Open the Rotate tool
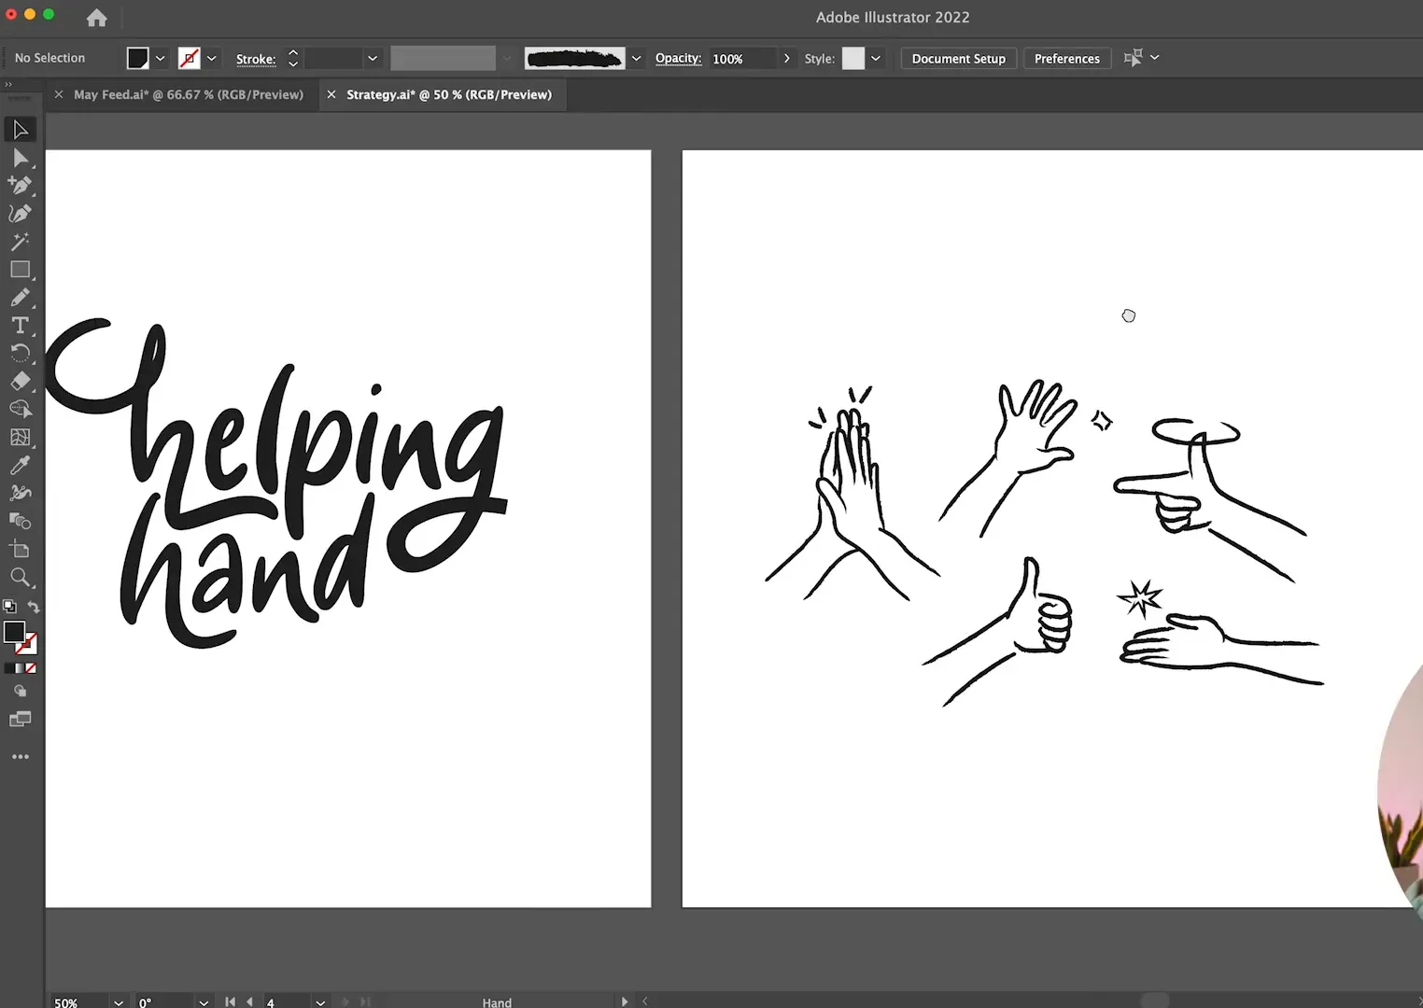1423x1008 pixels. coord(21,353)
